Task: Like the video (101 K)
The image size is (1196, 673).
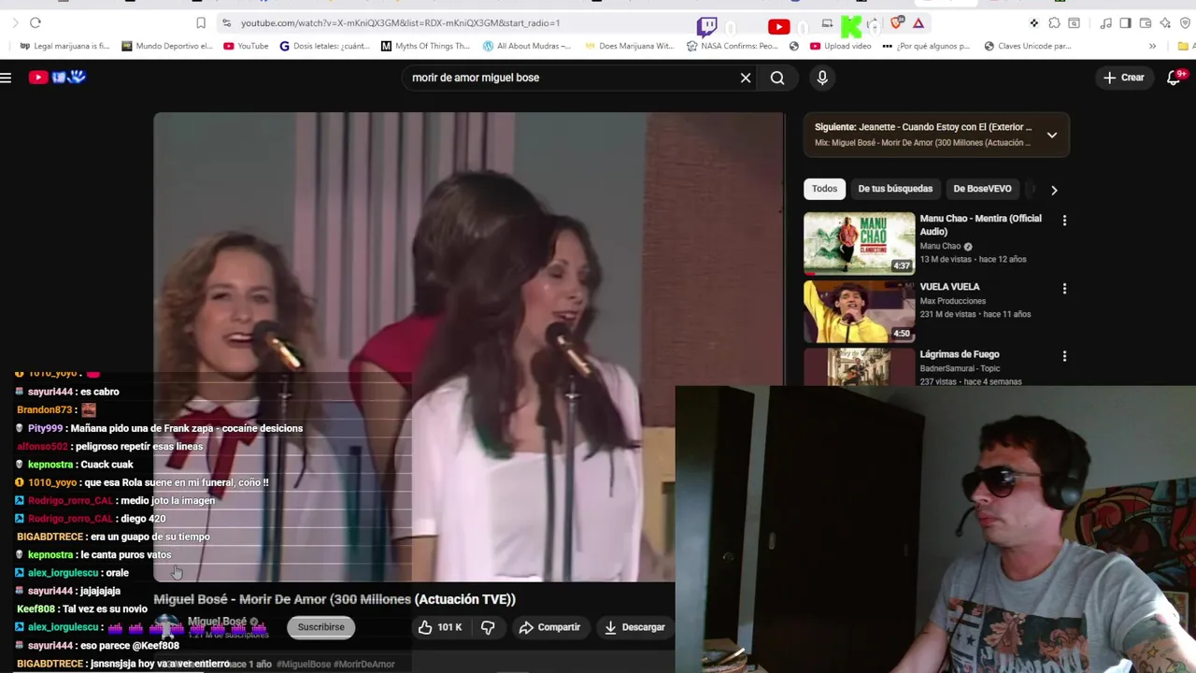Action: [x=440, y=627]
